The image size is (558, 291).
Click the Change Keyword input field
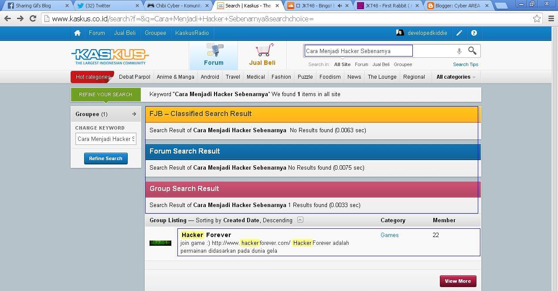coord(106,139)
